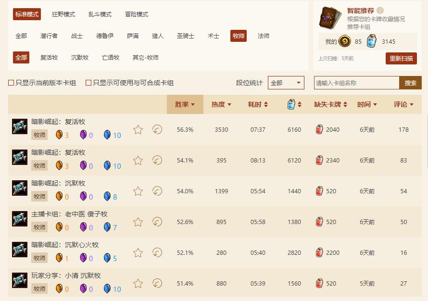Favorite the 小清 沉默牧 deck with star
The height and width of the screenshot is (301, 428).
pyautogui.click(x=138, y=283)
